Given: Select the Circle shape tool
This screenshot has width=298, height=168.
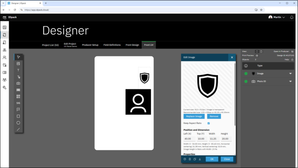Looking at the screenshot, I should [18, 123].
